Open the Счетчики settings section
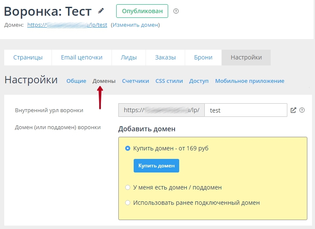This screenshot has width=315, height=229. click(x=135, y=81)
